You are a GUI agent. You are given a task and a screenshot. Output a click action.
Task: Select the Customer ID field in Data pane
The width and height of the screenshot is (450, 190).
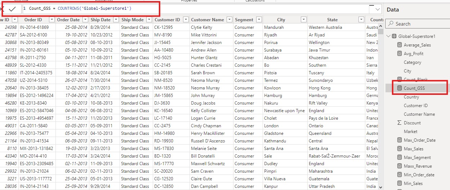pos(416,105)
